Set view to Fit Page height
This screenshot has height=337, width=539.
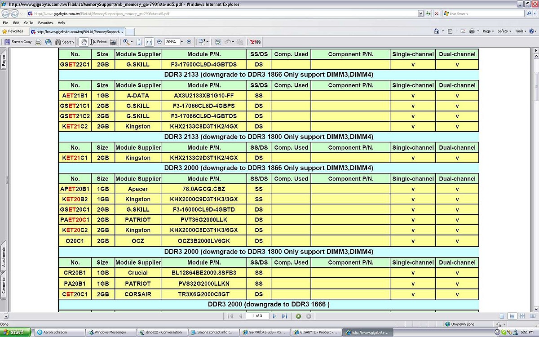tap(139, 42)
